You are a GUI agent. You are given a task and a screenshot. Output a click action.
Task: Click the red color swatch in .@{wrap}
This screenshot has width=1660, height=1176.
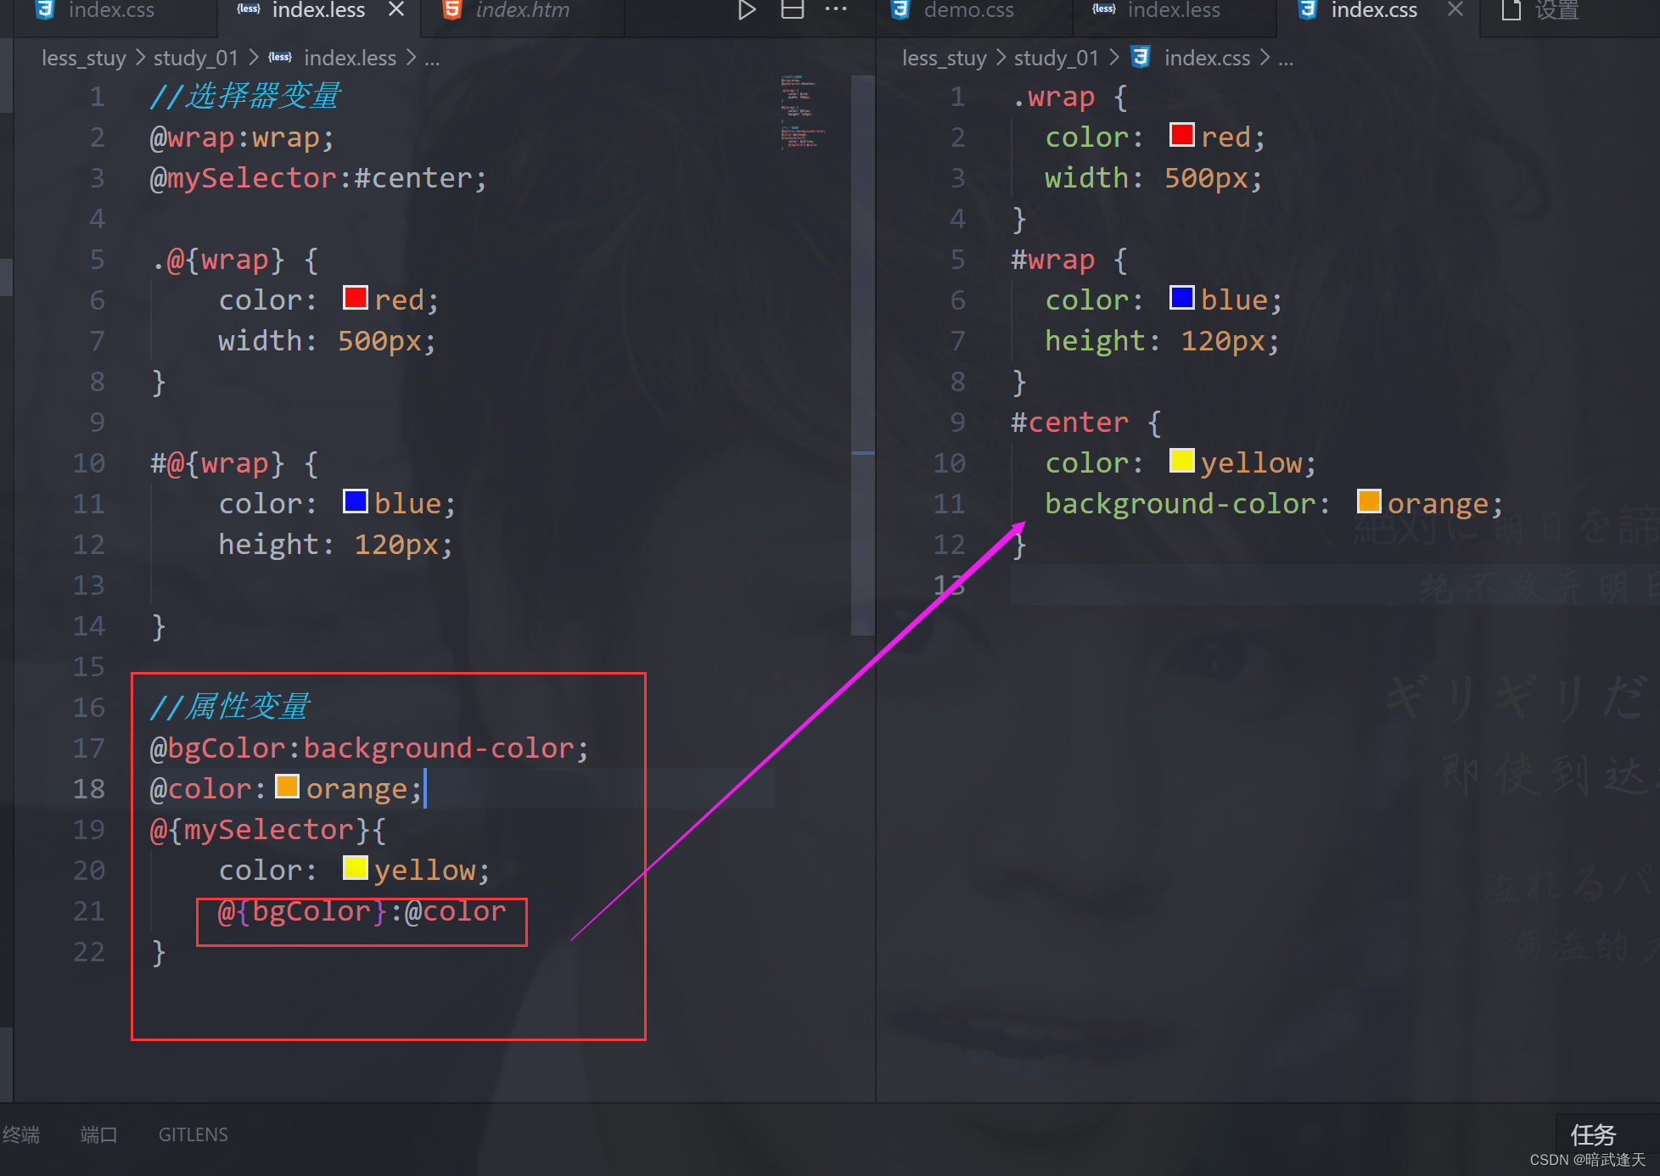[x=355, y=298]
